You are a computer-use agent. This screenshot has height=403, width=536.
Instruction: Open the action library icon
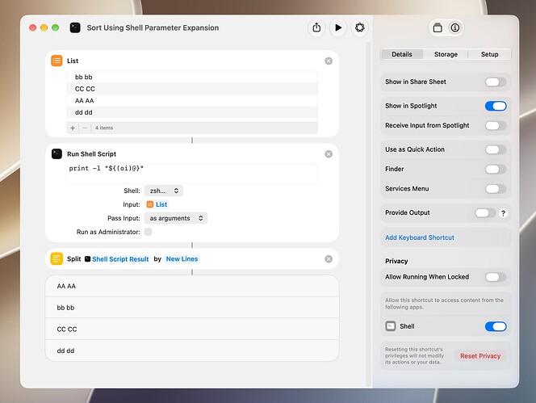pos(438,27)
